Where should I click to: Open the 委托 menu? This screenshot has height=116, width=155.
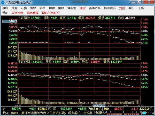point(131,8)
